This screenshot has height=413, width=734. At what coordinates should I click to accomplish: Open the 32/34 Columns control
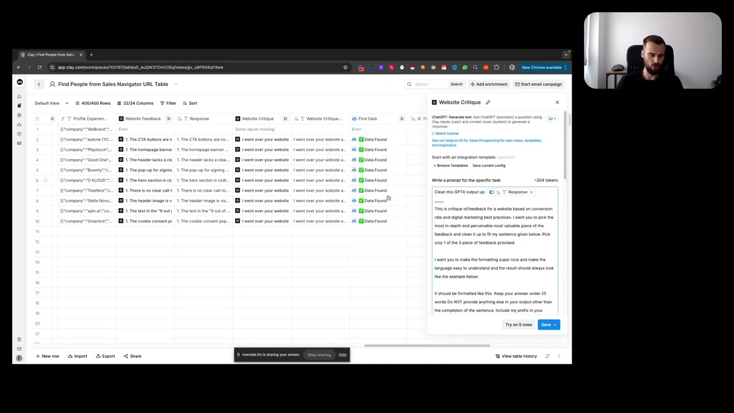(135, 103)
